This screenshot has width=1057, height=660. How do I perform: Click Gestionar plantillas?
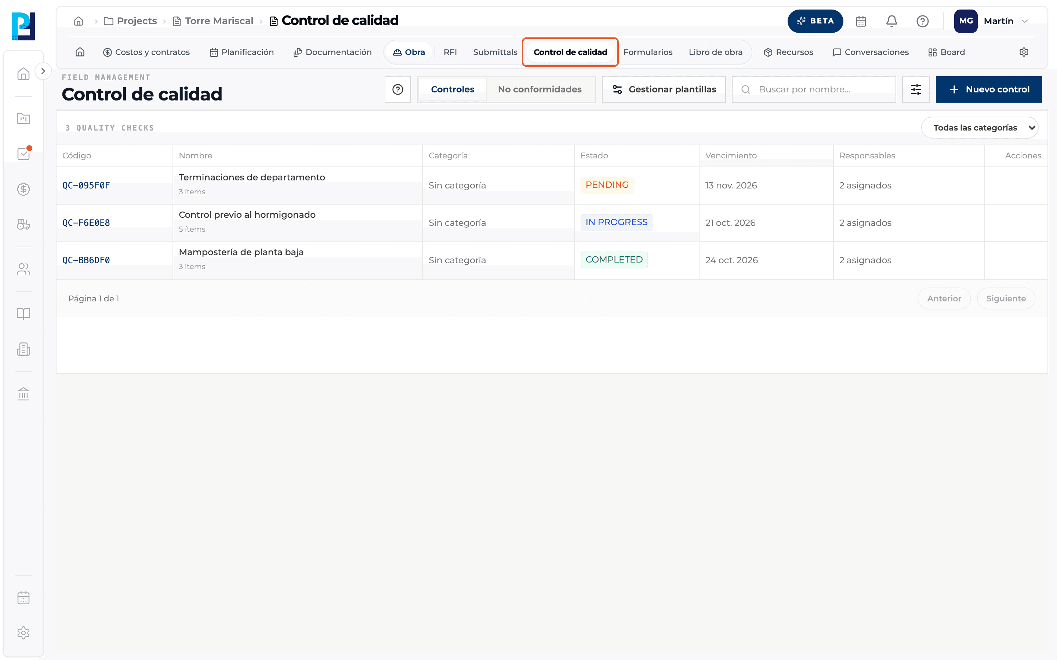click(664, 89)
